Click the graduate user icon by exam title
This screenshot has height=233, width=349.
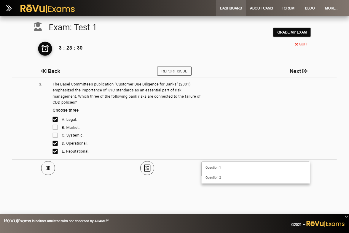pyautogui.click(x=38, y=27)
